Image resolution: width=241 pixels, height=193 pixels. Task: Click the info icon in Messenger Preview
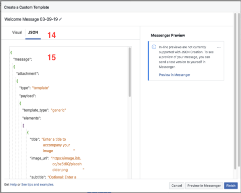[154, 47]
